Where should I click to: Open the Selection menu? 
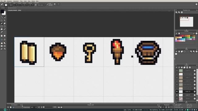(9, 1)
